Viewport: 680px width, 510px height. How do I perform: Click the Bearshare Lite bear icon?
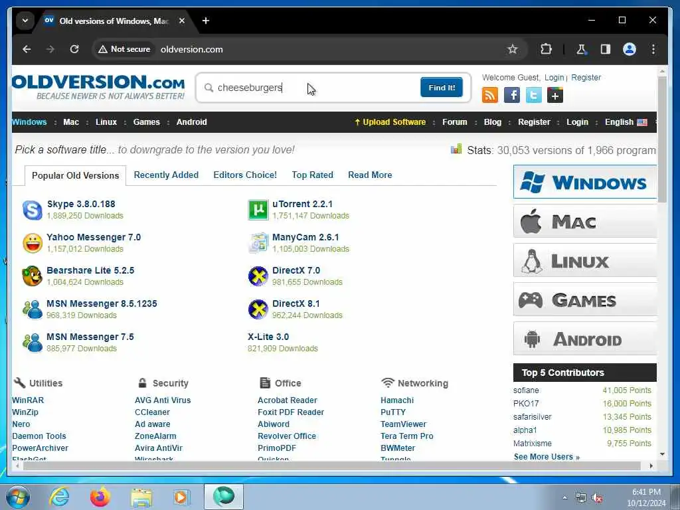[x=33, y=276]
